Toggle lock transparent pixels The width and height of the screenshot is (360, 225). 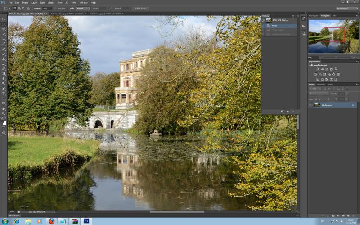pos(316,99)
